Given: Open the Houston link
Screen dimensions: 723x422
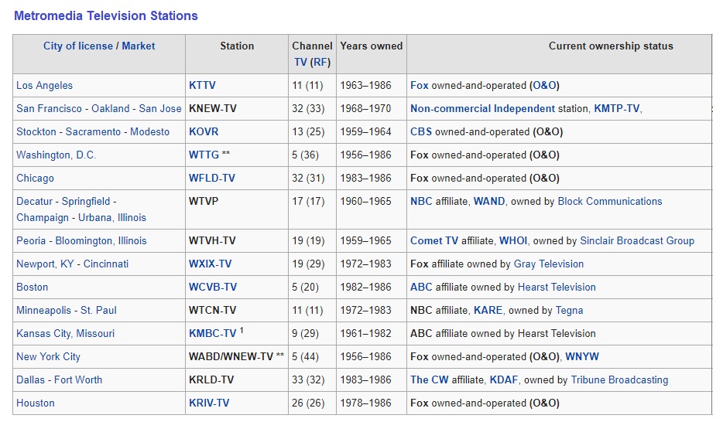Looking at the screenshot, I should coord(35,403).
